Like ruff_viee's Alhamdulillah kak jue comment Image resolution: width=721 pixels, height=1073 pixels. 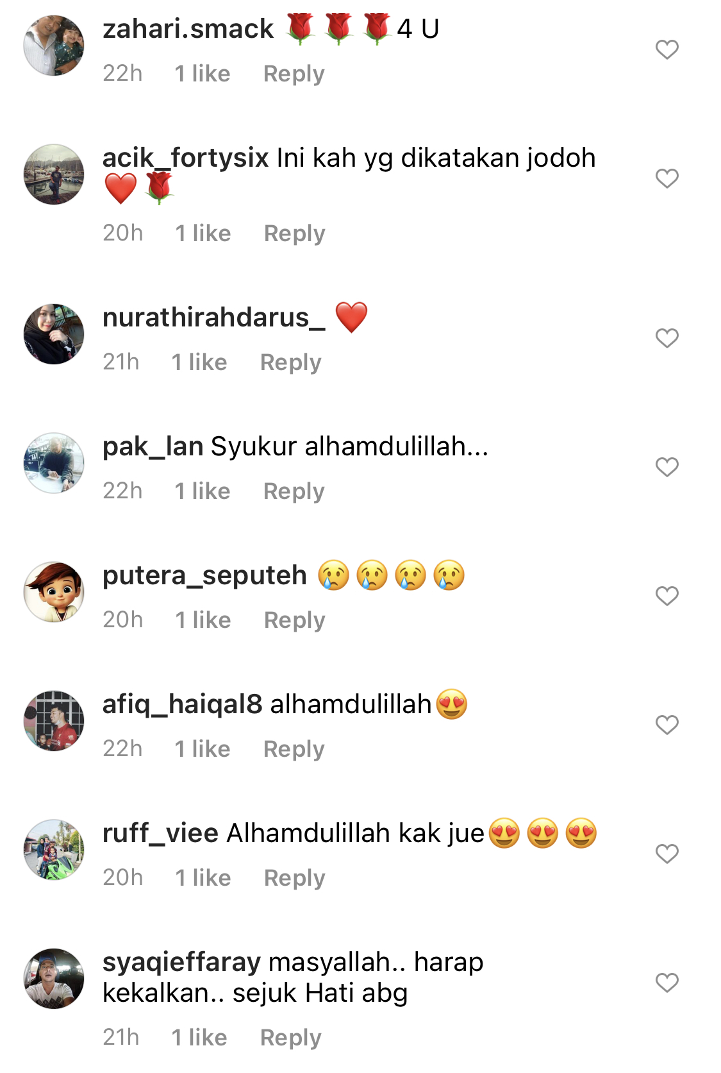667,854
